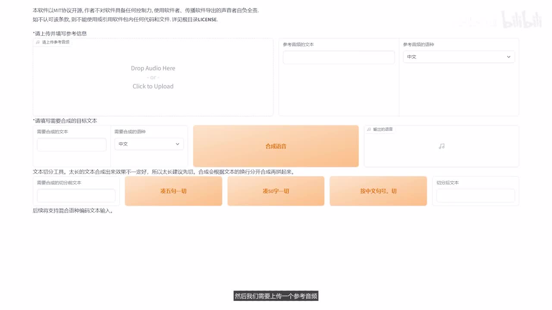Click the "Click to Upload" text

pos(153,86)
